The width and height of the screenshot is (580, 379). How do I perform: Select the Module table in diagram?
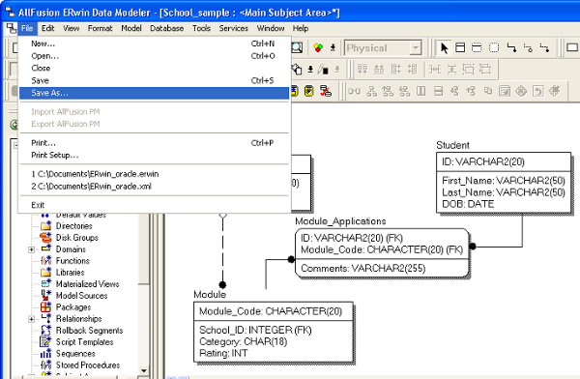coord(274,332)
